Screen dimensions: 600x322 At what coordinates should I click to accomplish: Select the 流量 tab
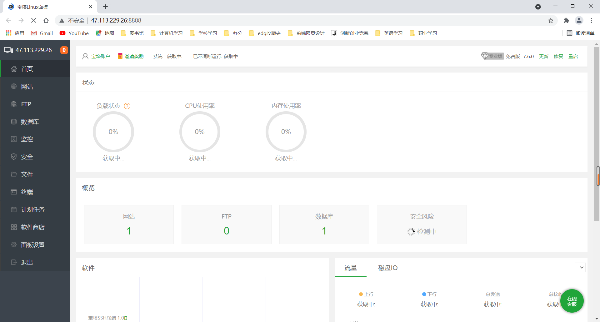click(350, 268)
